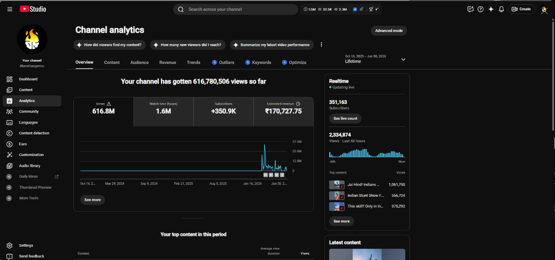Click the chart marker labeled 5
Viewport: 555px width, 260px height.
[282, 175]
